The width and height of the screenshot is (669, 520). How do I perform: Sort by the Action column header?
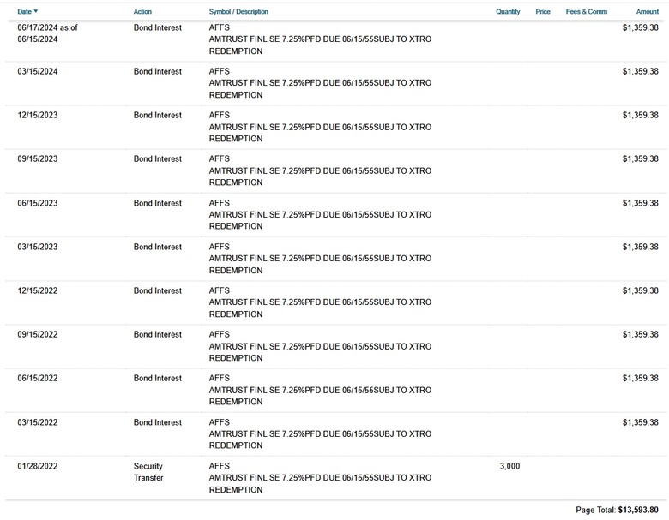pos(142,11)
